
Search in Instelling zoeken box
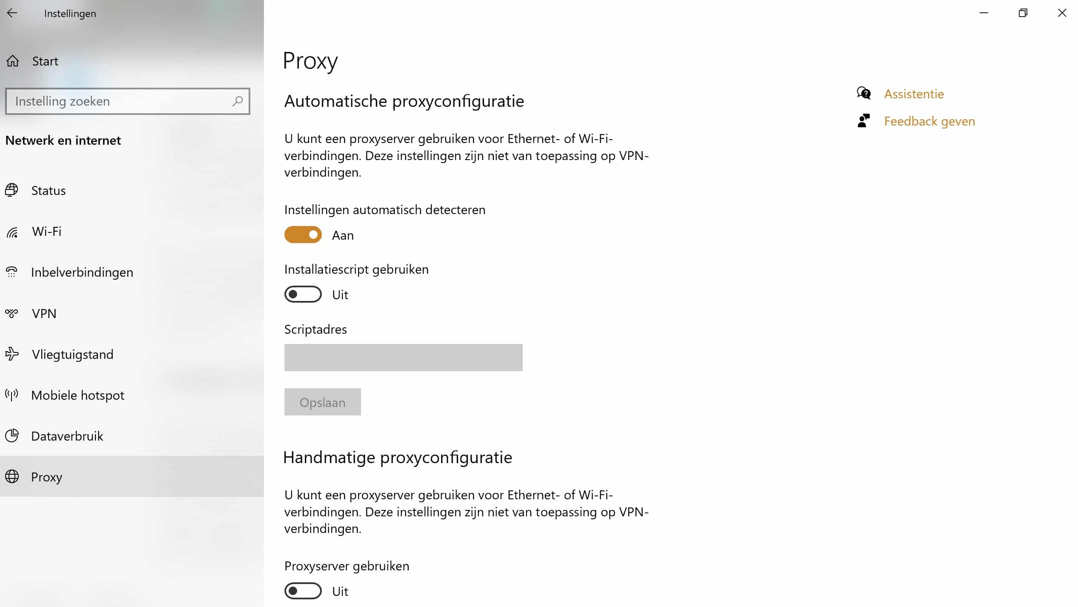pos(126,101)
